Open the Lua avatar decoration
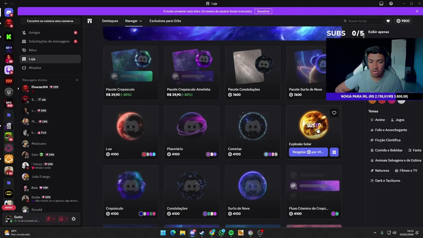423x238 pixels. tap(131, 132)
